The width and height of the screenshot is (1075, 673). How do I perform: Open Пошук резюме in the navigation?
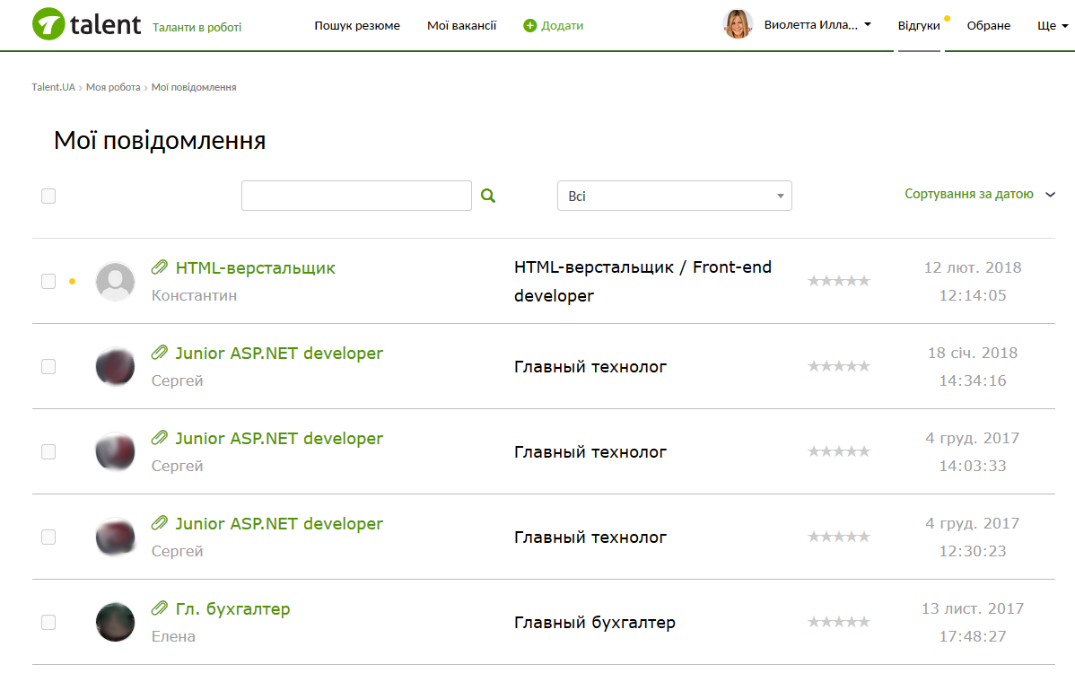(357, 26)
